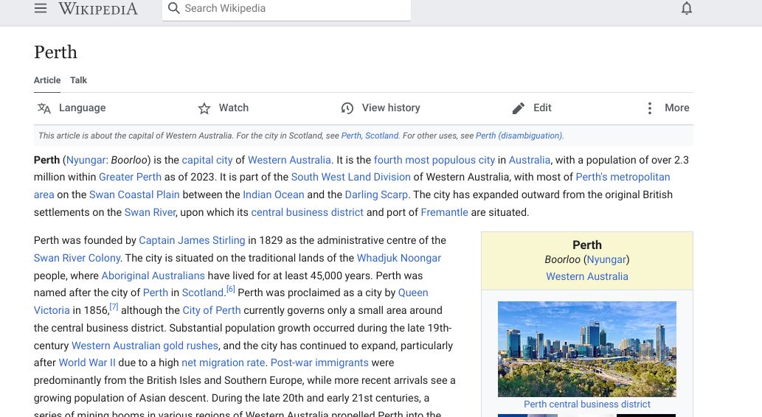Open the net migration rate link
This screenshot has height=417, width=762.
[223, 362]
